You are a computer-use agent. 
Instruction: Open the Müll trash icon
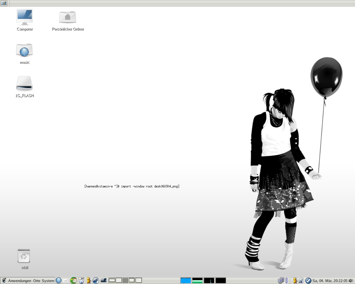click(x=24, y=256)
